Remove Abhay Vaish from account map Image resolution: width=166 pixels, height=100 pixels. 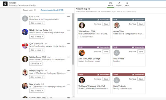133,24
